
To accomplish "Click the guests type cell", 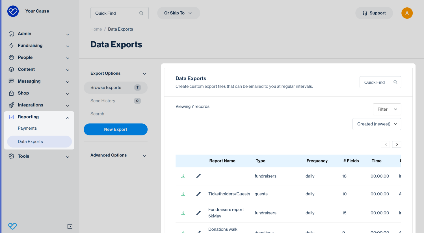I will pos(261,194).
